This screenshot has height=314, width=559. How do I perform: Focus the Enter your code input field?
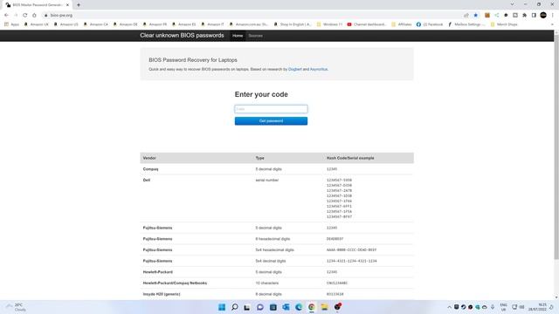click(271, 109)
